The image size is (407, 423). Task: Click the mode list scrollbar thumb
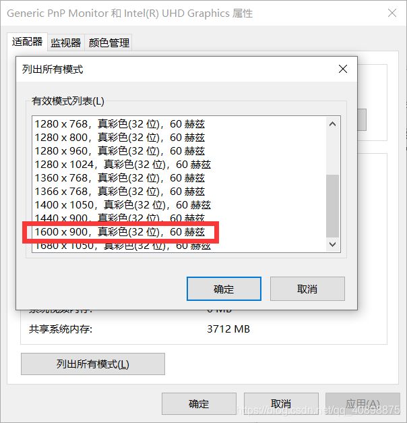pos(333,206)
